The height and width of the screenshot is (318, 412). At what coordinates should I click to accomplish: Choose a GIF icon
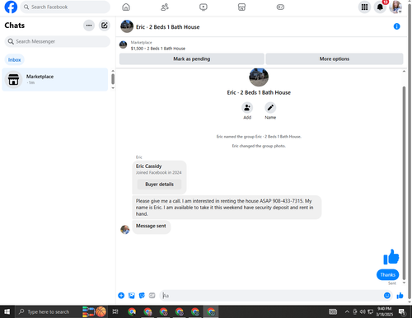152,296
